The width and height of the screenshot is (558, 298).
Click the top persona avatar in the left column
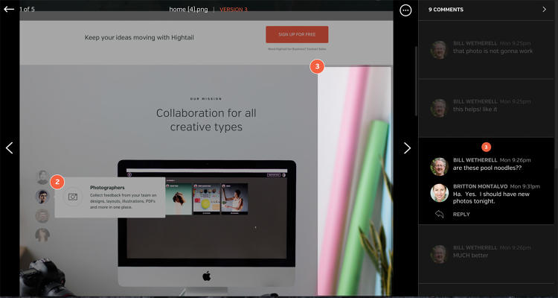pyautogui.click(x=42, y=177)
